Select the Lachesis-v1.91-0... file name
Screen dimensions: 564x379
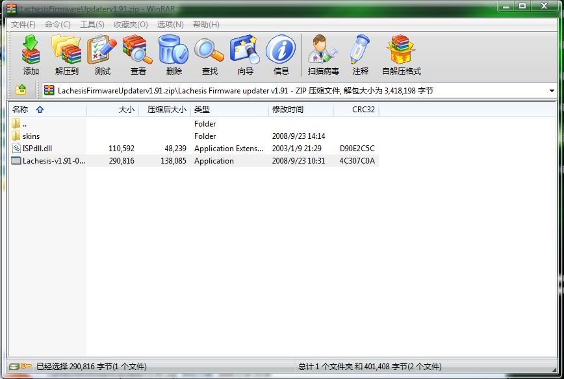(54, 160)
